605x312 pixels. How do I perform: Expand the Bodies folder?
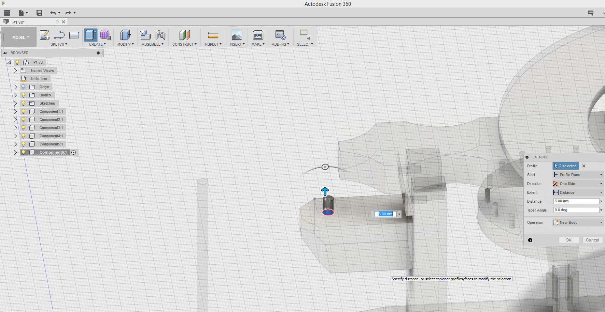pyautogui.click(x=15, y=95)
